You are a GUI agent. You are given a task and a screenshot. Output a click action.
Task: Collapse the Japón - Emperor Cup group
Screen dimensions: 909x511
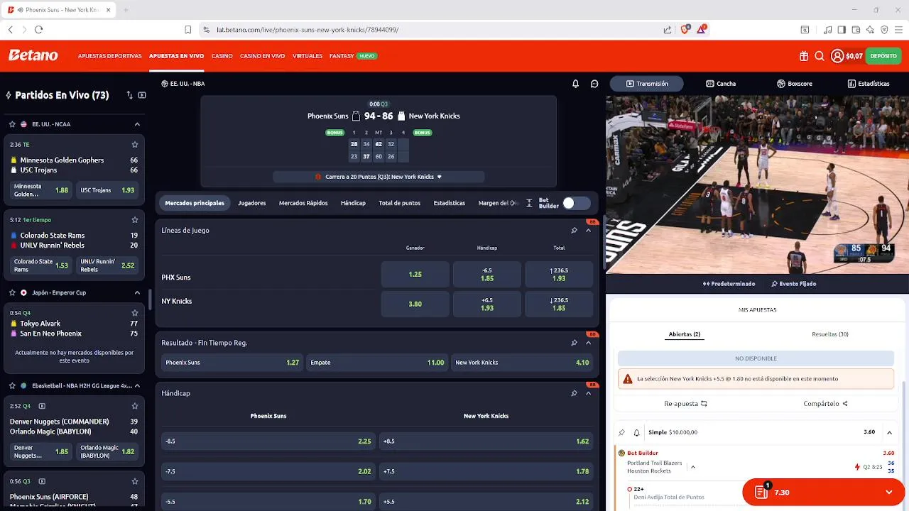137,292
